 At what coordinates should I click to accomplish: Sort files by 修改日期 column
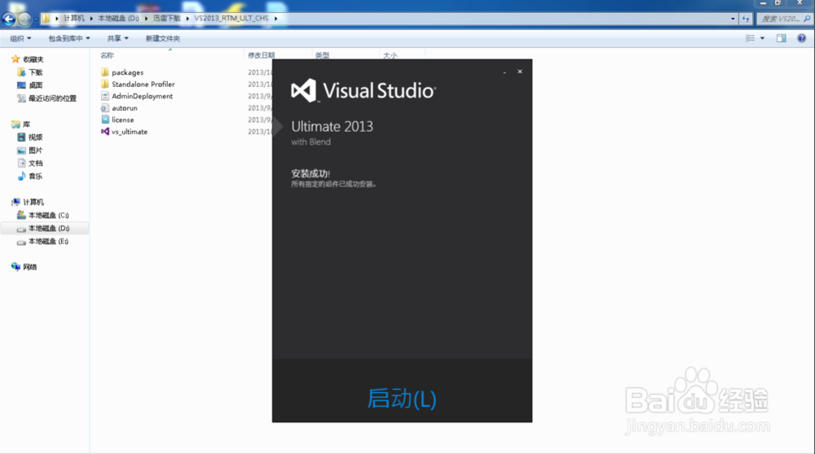pyautogui.click(x=261, y=55)
